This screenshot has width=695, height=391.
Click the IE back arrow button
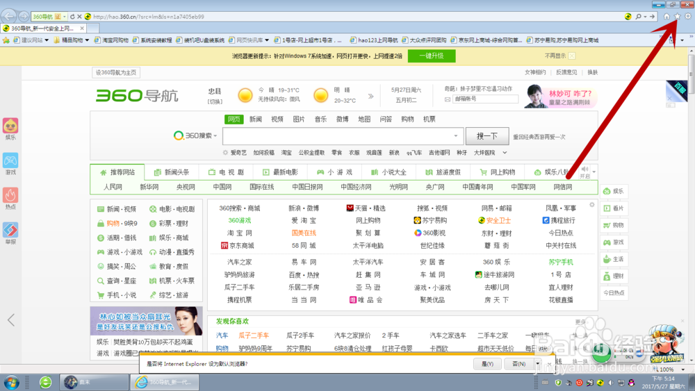click(x=8, y=17)
